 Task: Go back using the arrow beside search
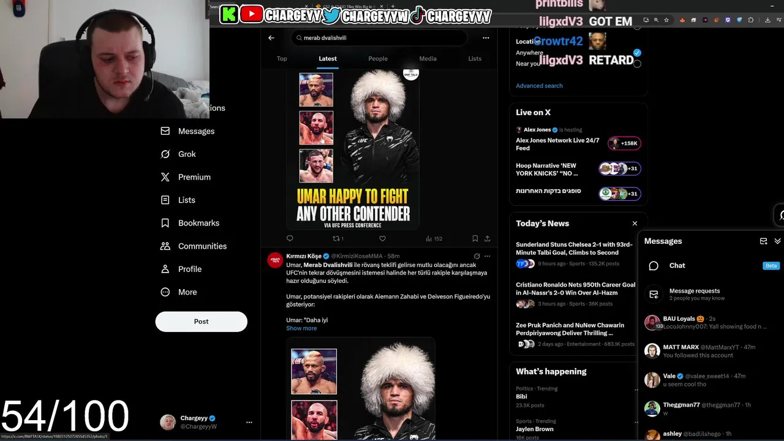pos(271,38)
